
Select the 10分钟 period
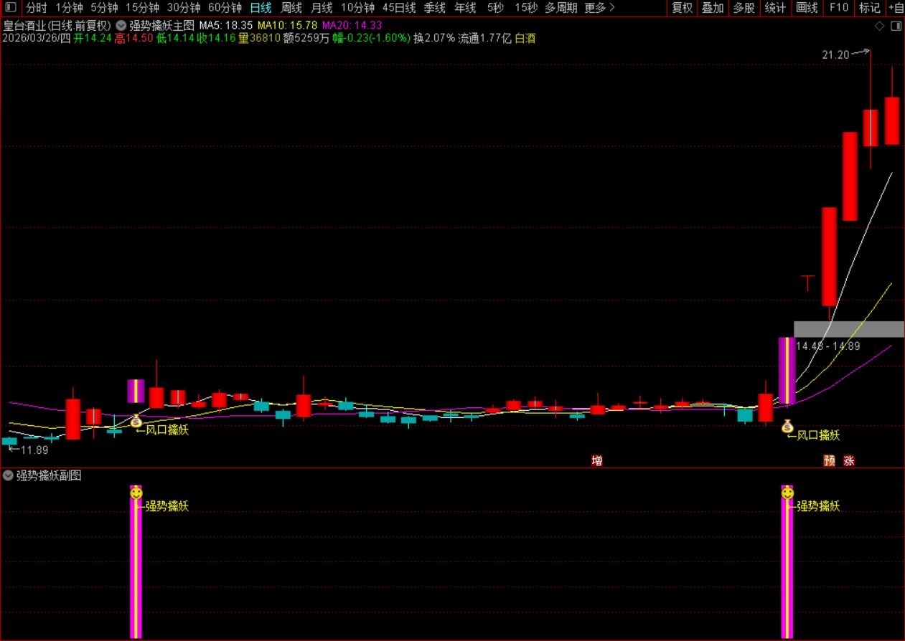pyautogui.click(x=357, y=8)
